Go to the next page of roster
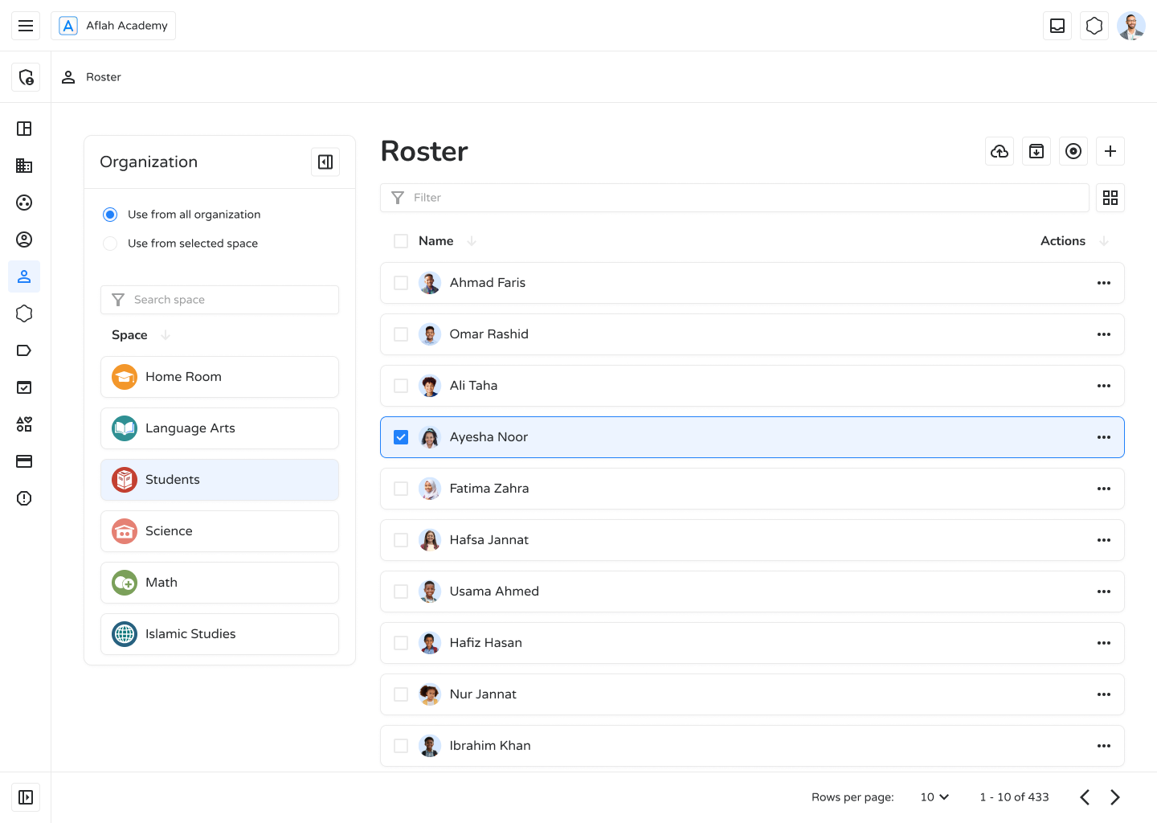Viewport: 1157px width, 823px height. click(x=1115, y=797)
